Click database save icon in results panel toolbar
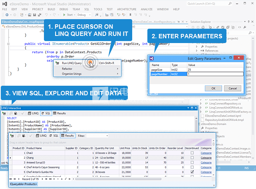Screen dimensions: 256x189 tap(24, 136)
